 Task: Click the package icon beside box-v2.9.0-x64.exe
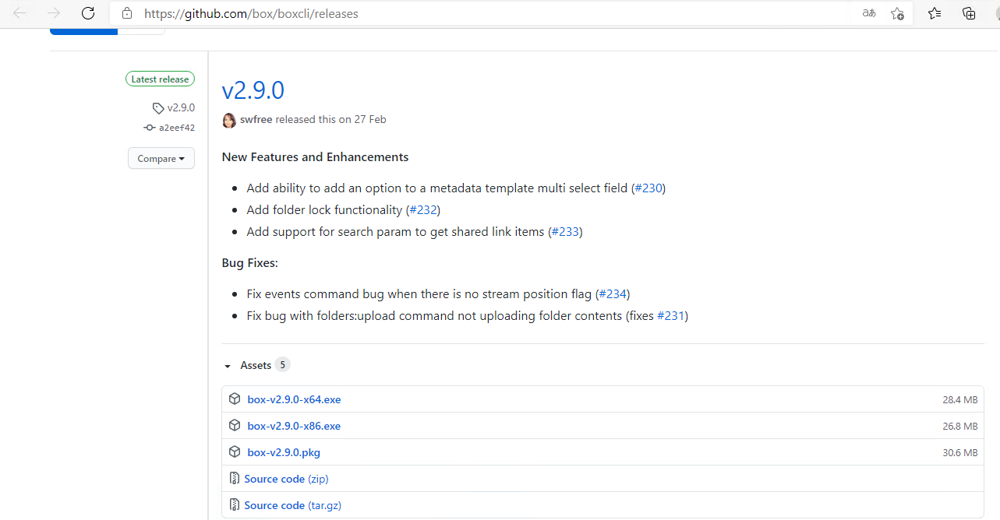tap(235, 399)
